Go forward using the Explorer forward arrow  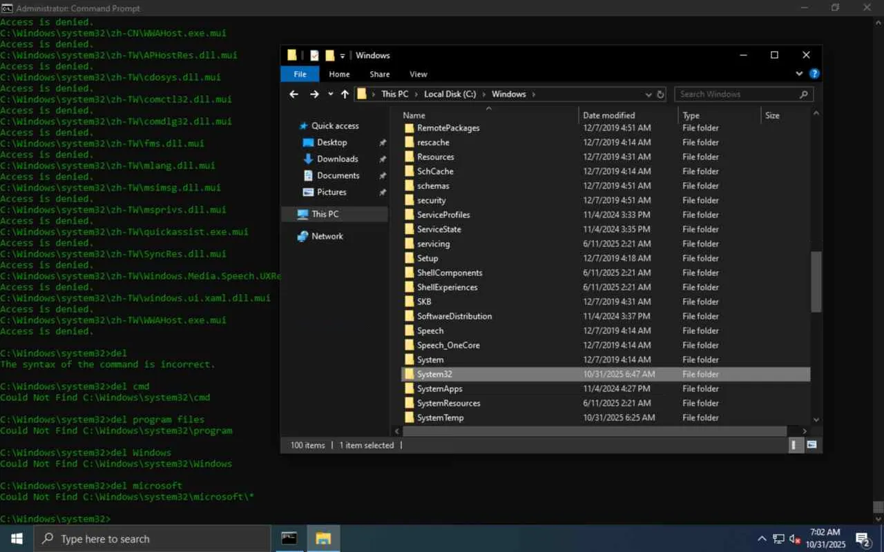click(314, 95)
